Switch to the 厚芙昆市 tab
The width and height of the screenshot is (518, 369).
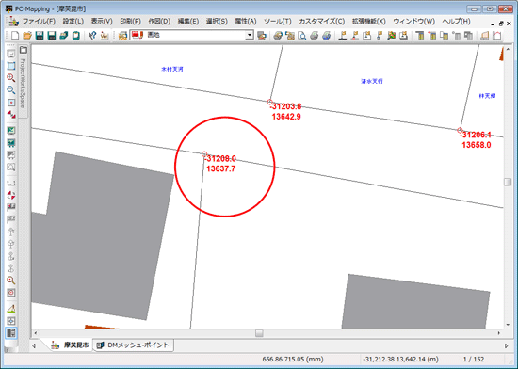(x=71, y=345)
